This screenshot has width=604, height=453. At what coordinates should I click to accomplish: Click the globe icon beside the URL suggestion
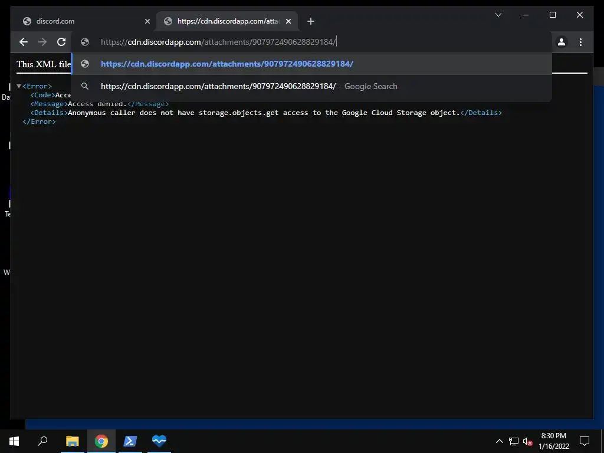85,64
